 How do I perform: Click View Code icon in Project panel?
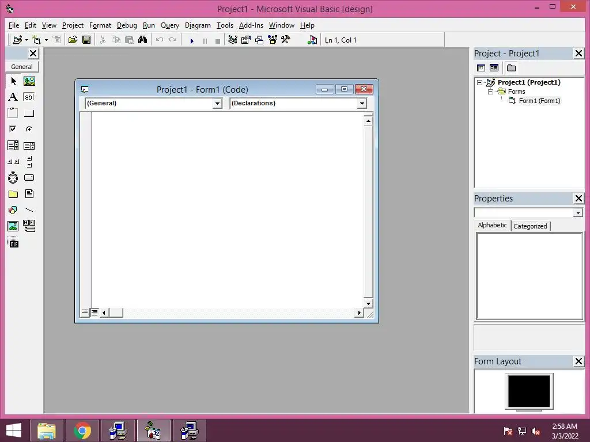click(x=481, y=68)
